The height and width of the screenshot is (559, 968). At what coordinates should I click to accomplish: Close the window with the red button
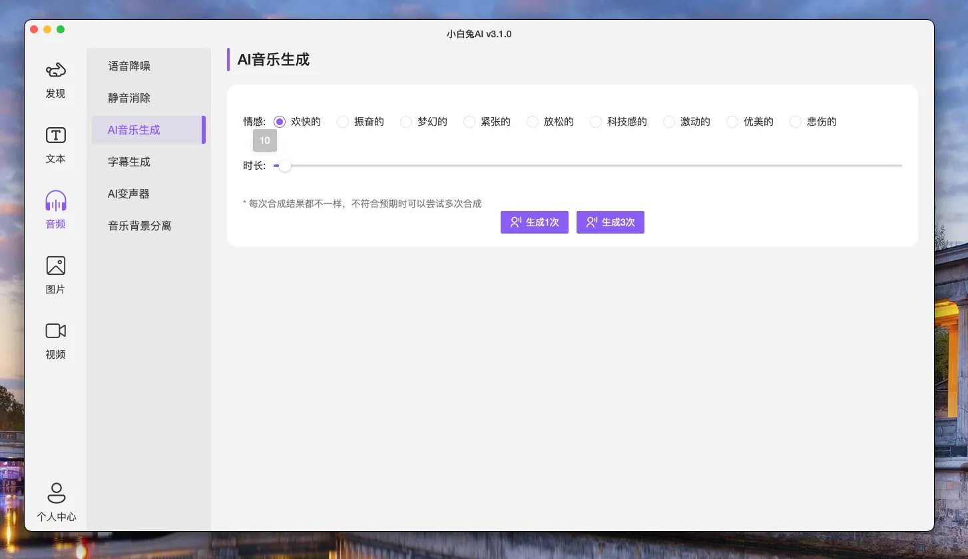[34, 29]
